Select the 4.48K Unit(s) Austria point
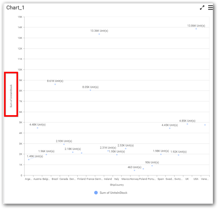The width and height of the screenshot is (218, 209). click(x=38, y=128)
